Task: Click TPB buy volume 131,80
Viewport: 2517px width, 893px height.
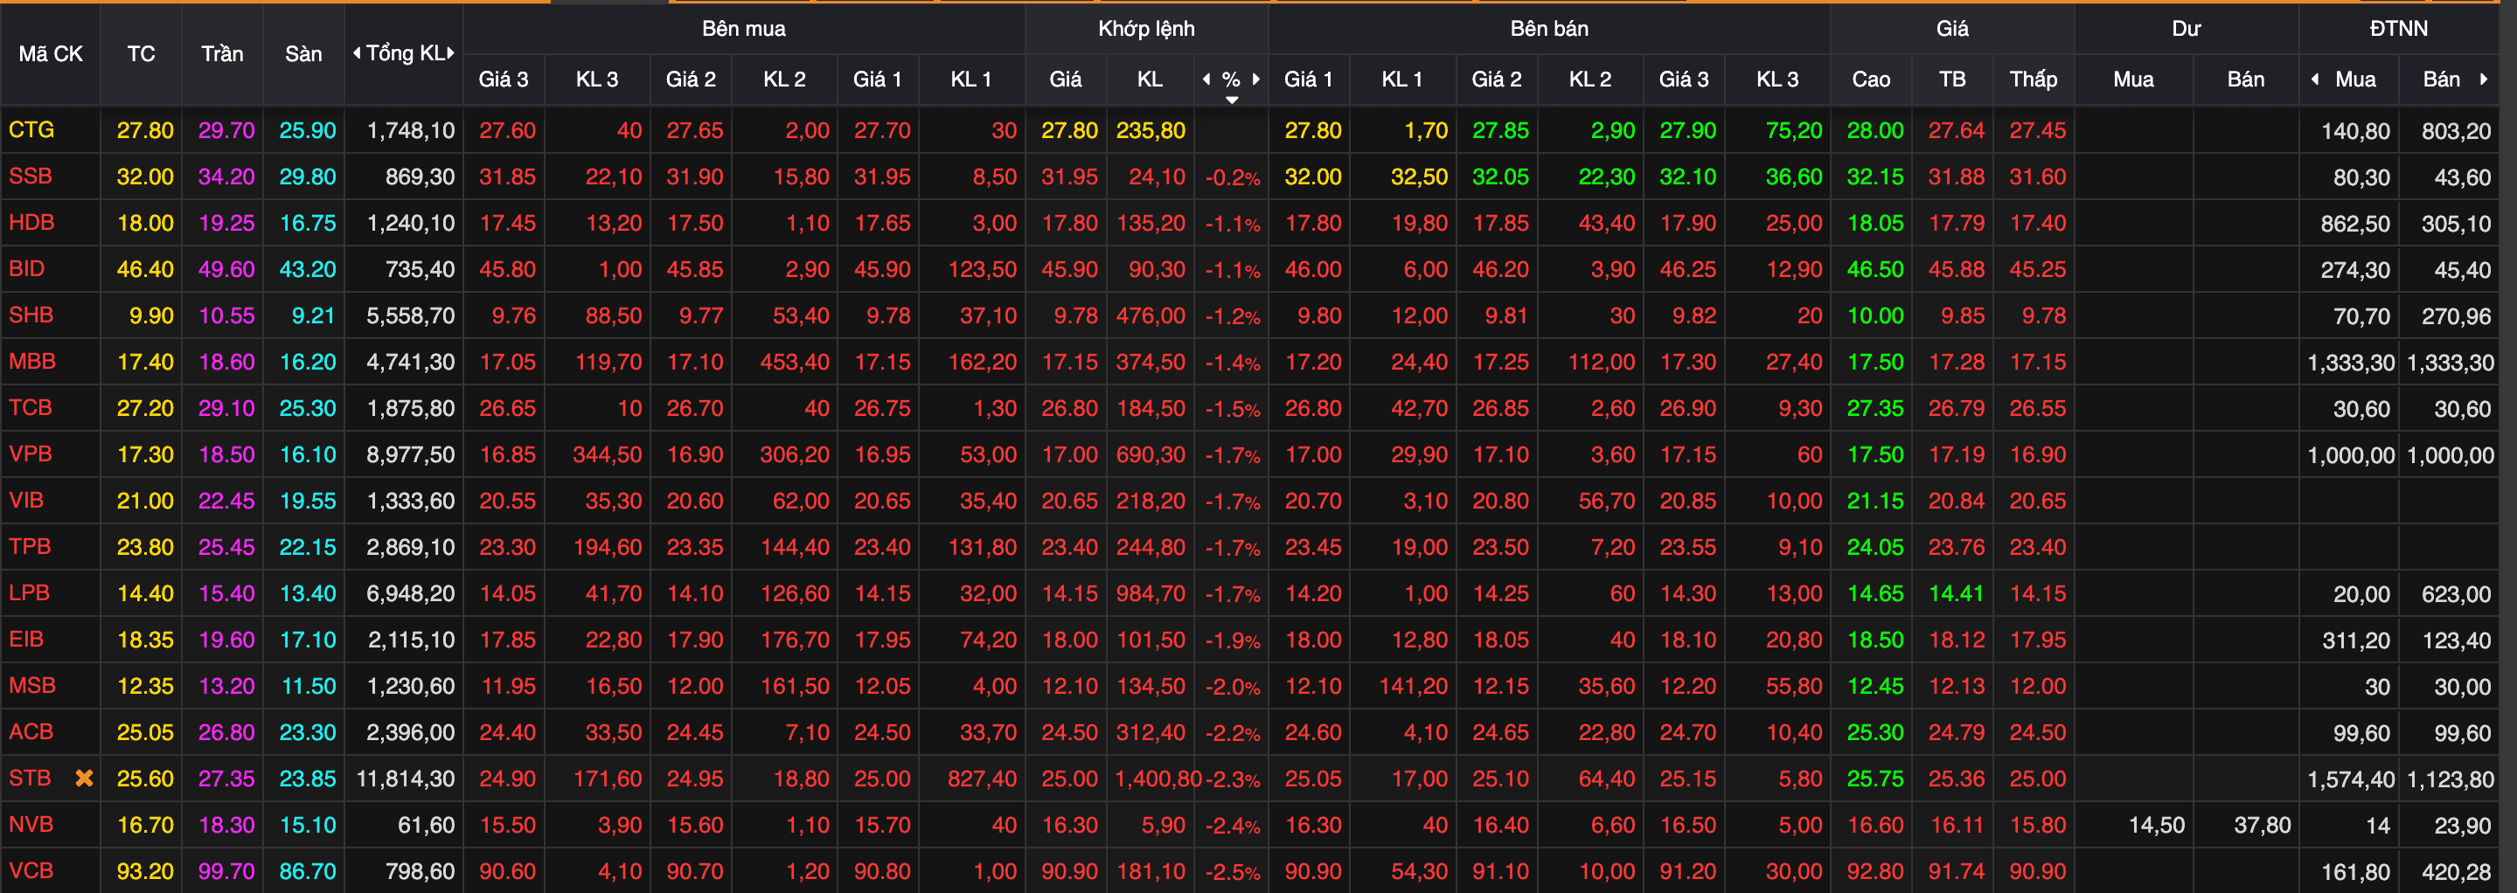Action: point(982,547)
